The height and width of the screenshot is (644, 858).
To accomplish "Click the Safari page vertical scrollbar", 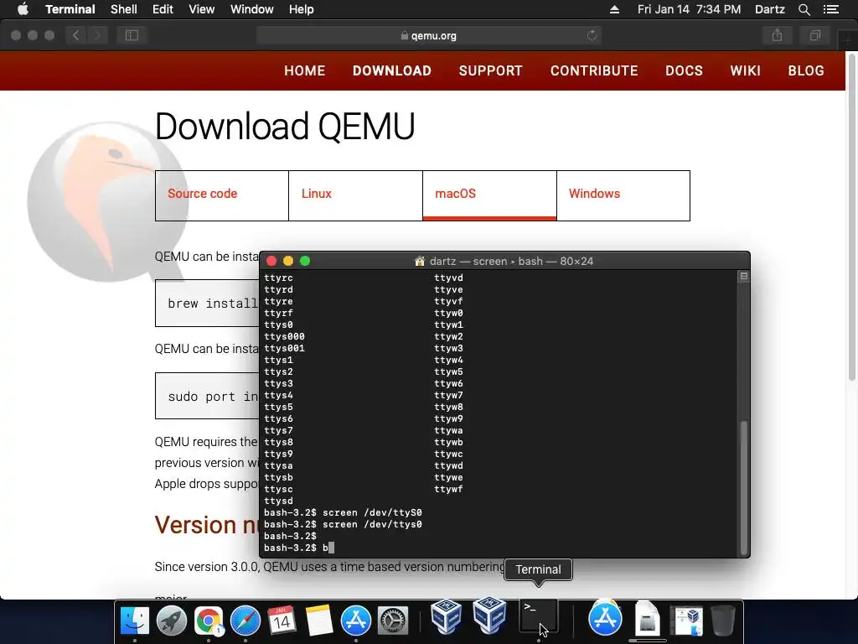I will pos(852,216).
